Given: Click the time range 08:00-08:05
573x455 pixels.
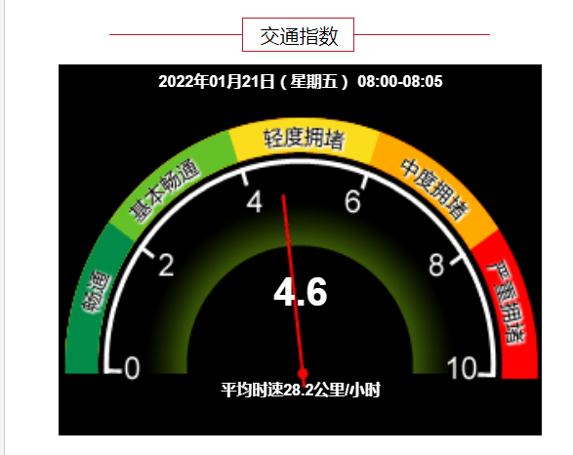Looking at the screenshot, I should click(x=400, y=81).
